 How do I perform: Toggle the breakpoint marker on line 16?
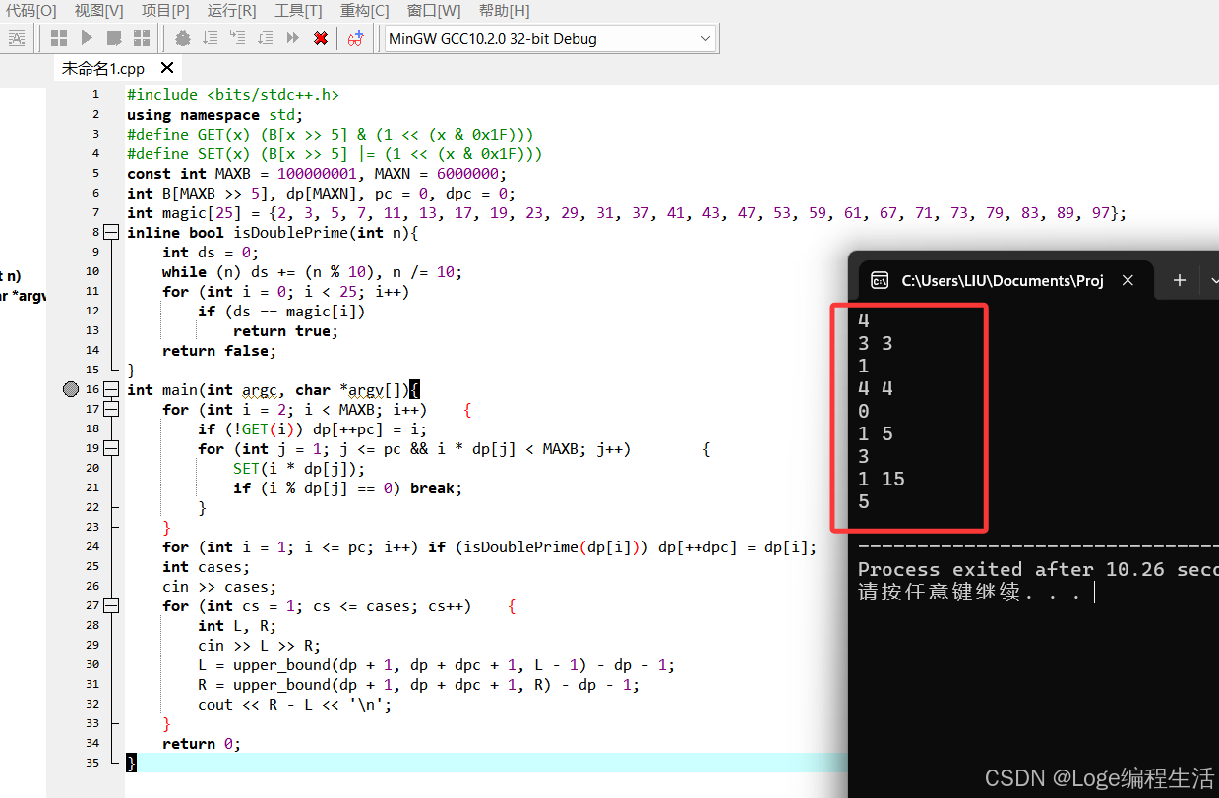click(70, 389)
